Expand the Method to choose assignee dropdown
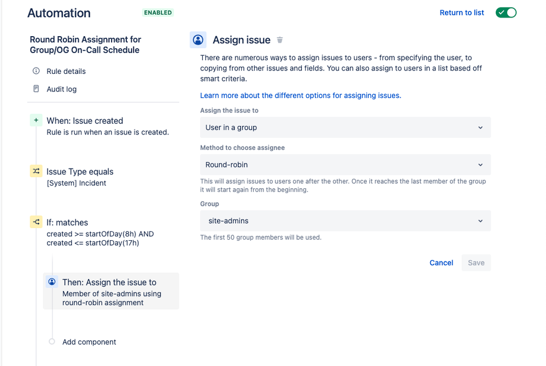 coord(345,165)
